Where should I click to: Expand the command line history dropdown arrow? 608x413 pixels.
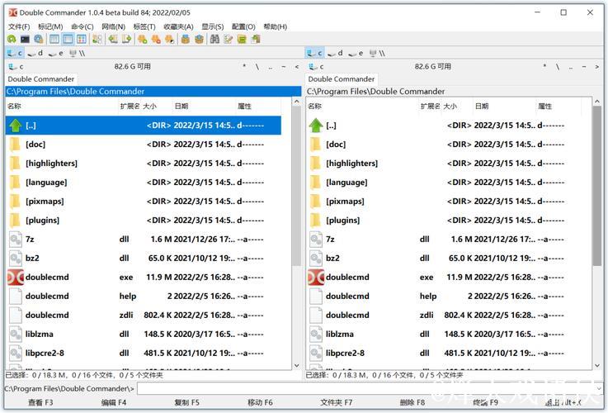point(599,388)
